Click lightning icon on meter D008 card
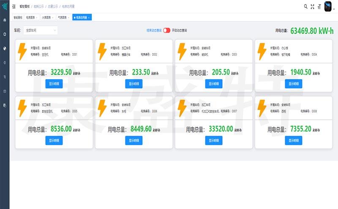338x209 pixels. click(262, 108)
